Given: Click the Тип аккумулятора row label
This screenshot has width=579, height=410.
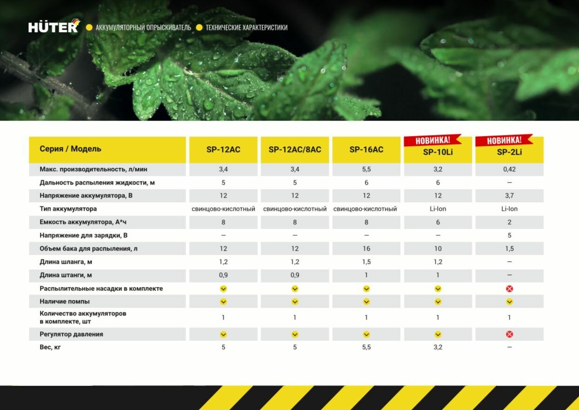Looking at the screenshot, I should (68, 209).
